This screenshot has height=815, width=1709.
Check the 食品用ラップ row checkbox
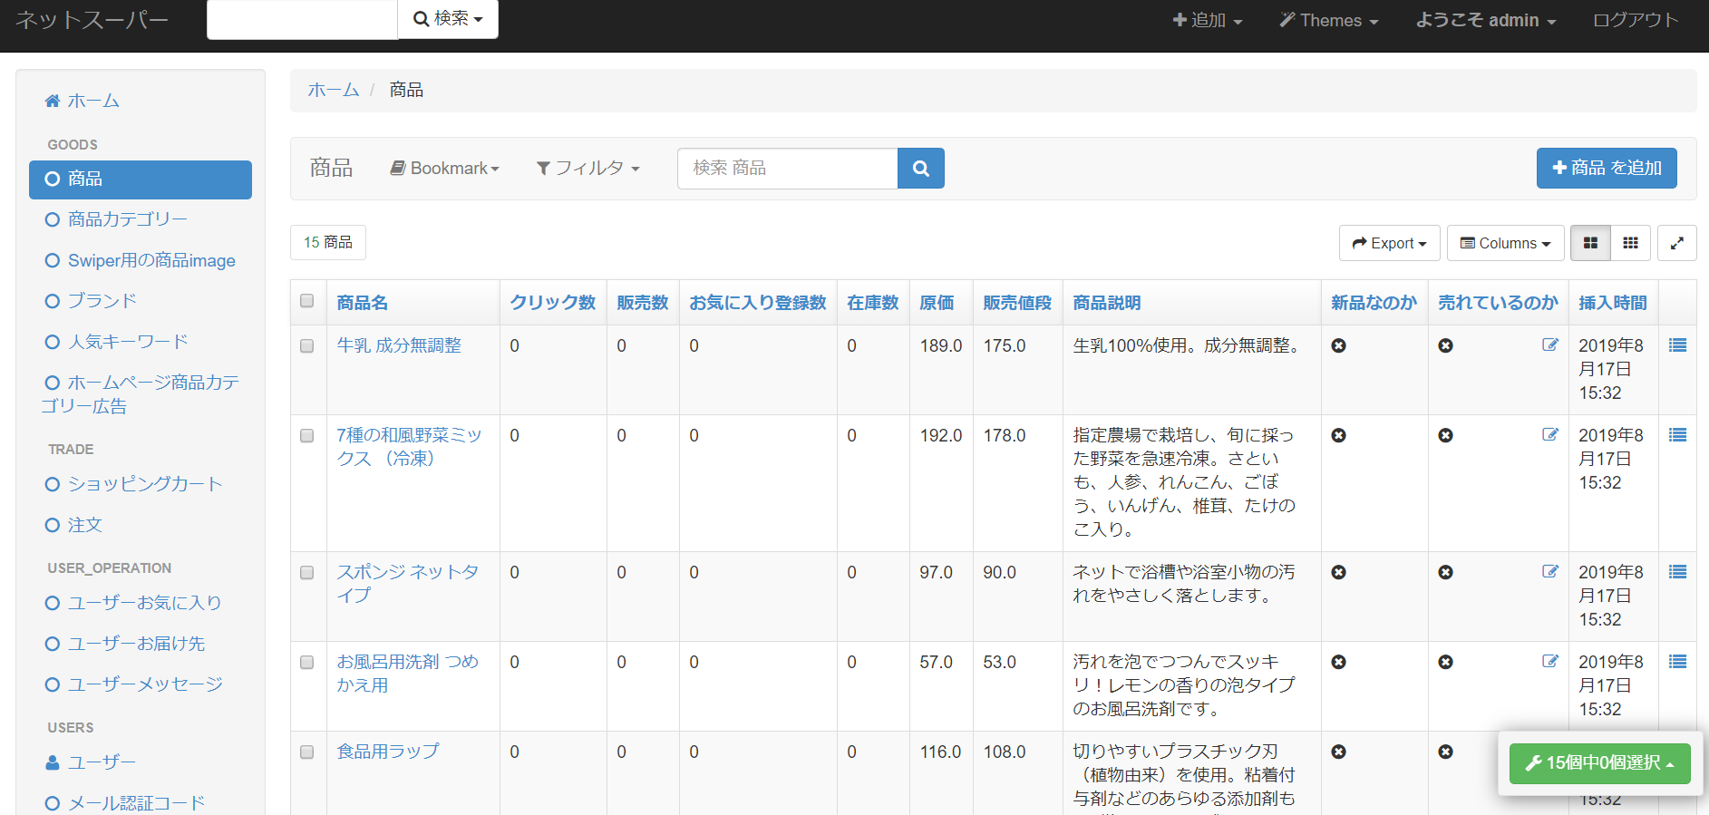coord(307,752)
